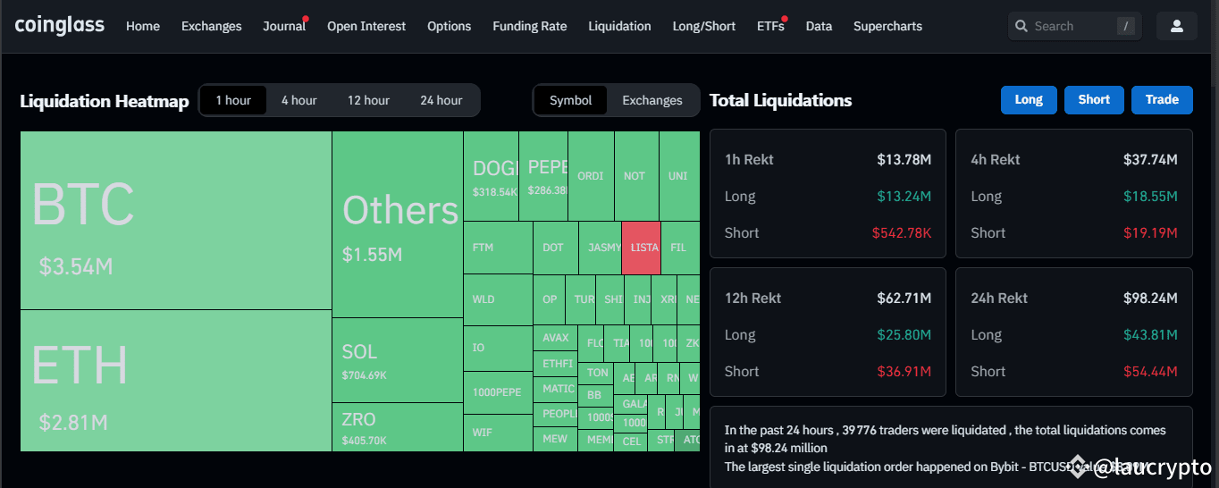Focus the Search input field
Screen dimensions: 1219x488
[1075, 26]
